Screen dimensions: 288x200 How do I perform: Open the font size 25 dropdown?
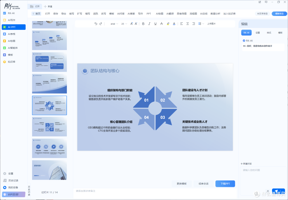point(124,24)
